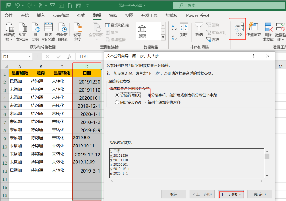This screenshot has width=286, height=201.
Task: Select the 固定宽度 radio button
Action: [117, 102]
